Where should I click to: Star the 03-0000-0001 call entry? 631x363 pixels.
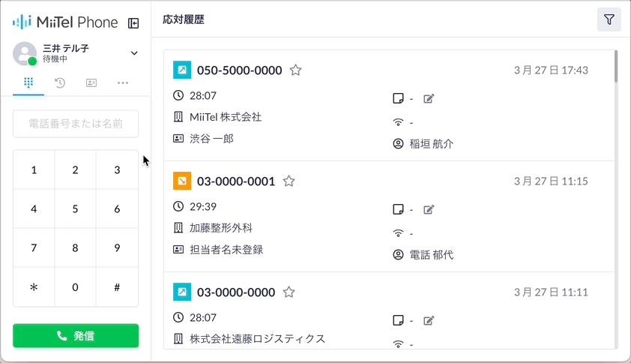coord(289,181)
